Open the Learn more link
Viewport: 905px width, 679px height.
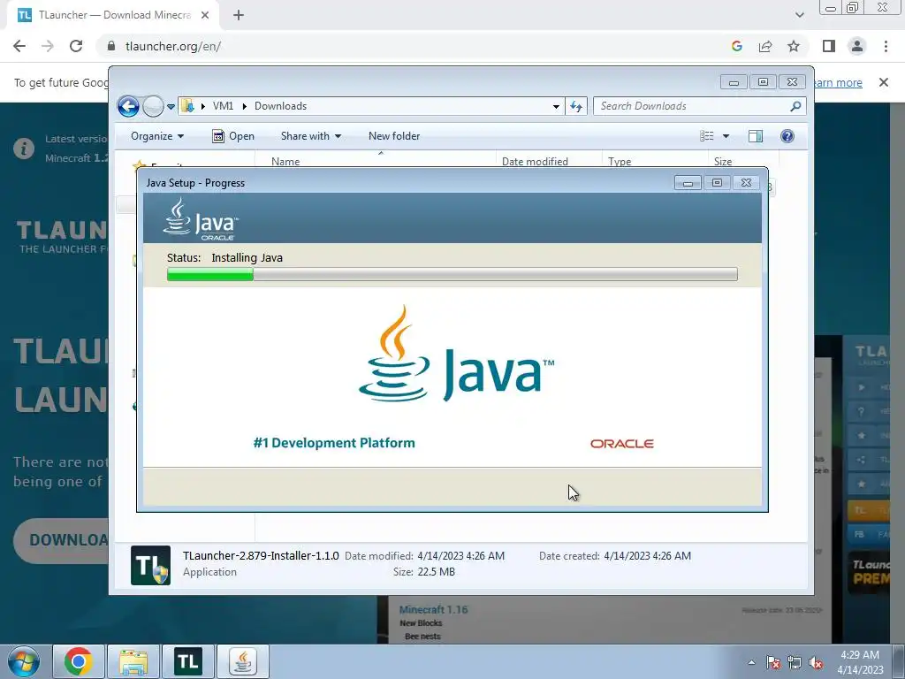838,82
